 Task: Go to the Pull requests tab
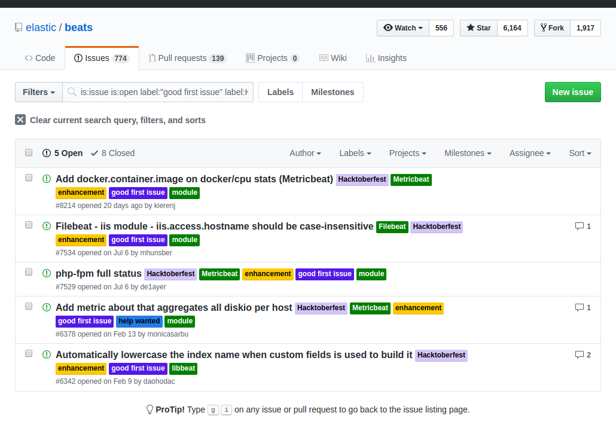coord(187,58)
